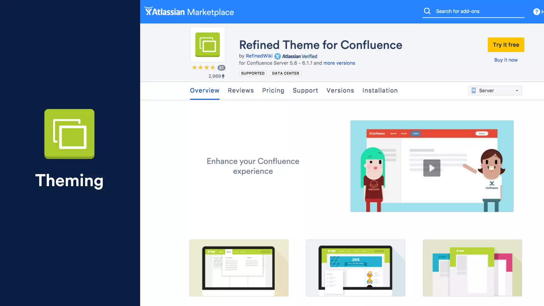This screenshot has height=306, width=544.
Task: Open the help question mark icon
Action: [536, 12]
